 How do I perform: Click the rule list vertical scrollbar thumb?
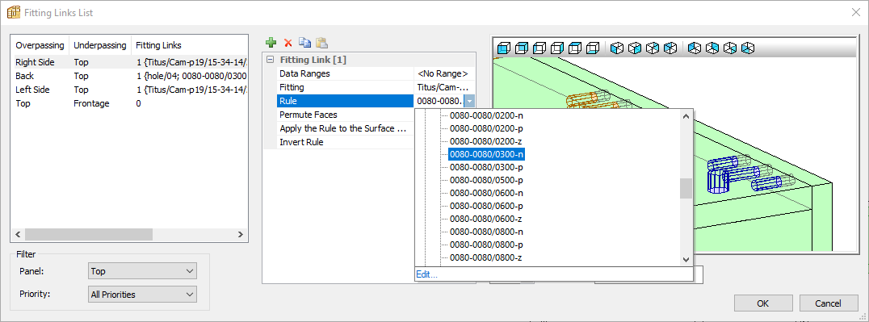click(686, 188)
